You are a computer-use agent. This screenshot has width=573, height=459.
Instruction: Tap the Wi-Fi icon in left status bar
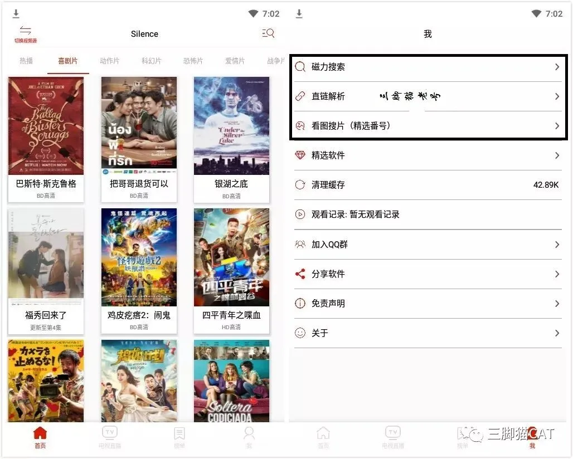(253, 14)
